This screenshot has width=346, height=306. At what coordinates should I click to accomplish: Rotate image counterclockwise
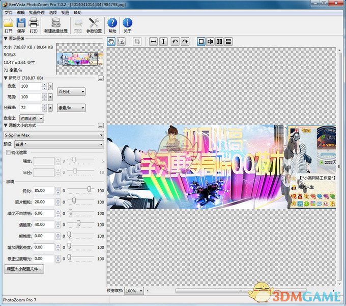coord(175,42)
